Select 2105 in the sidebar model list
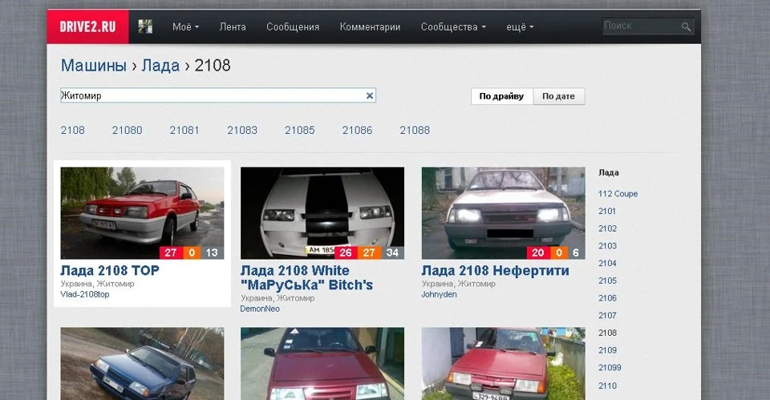The width and height of the screenshot is (770, 400). tap(607, 281)
